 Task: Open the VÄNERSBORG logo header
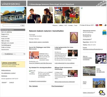13,3
